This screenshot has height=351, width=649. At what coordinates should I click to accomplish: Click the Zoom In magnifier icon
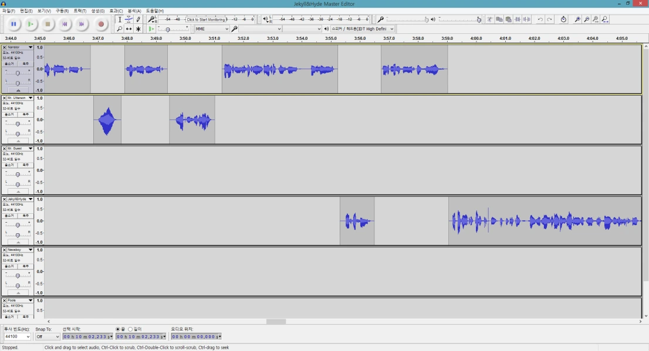577,19
